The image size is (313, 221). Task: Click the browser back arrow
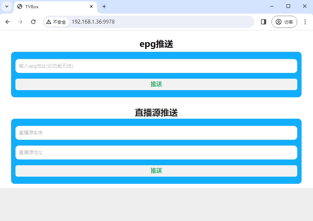pyautogui.click(x=8, y=22)
